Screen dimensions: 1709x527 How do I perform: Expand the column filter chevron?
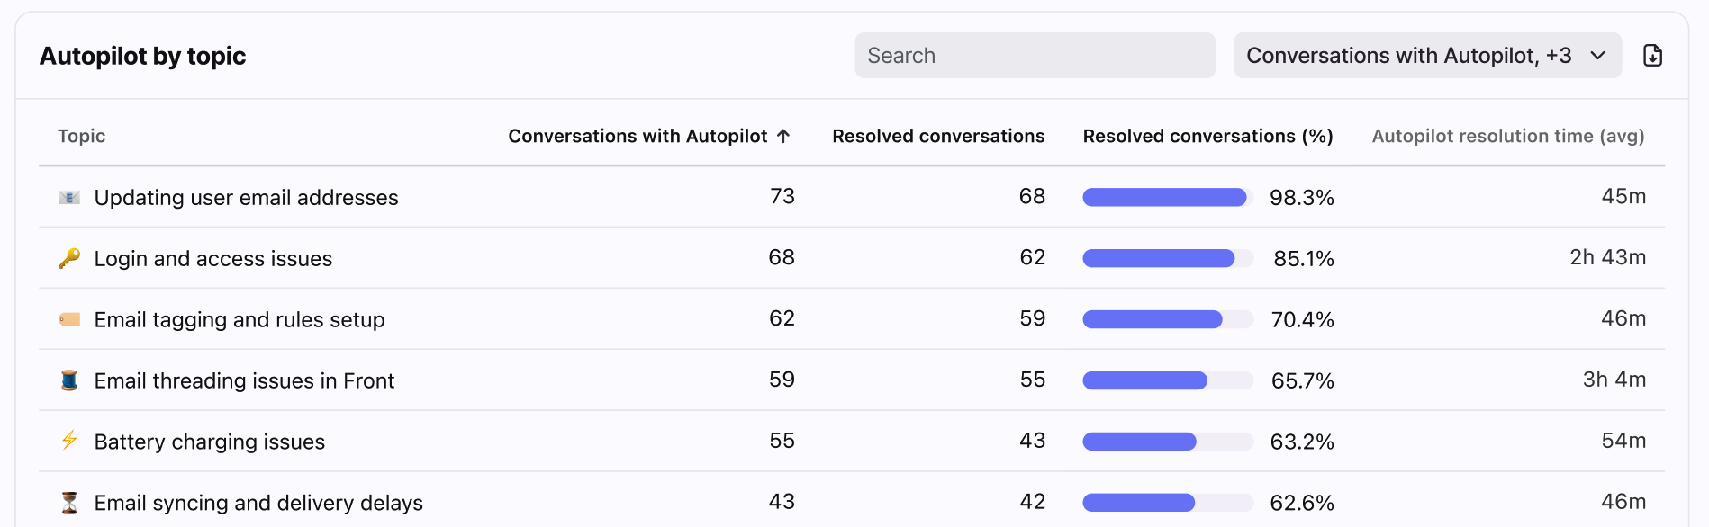(1598, 56)
